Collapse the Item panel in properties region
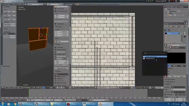The width and height of the screenshot is (189, 106). point(57,39)
